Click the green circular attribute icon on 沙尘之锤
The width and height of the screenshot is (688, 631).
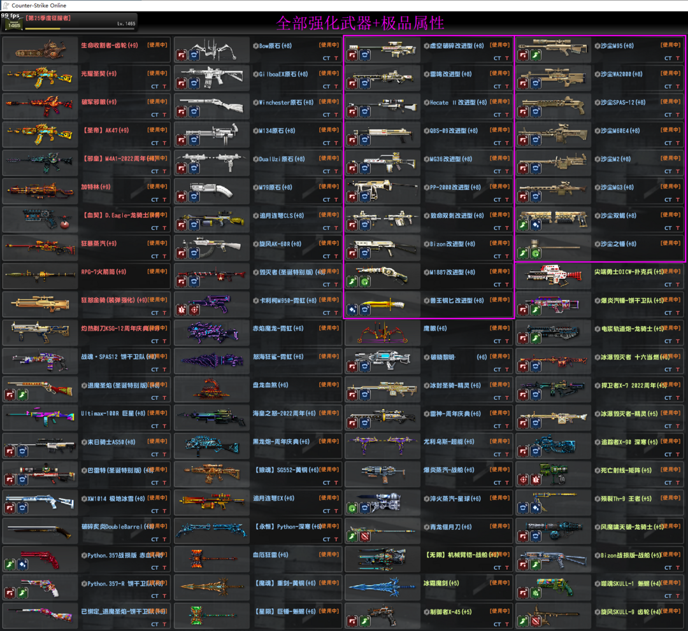(536, 253)
